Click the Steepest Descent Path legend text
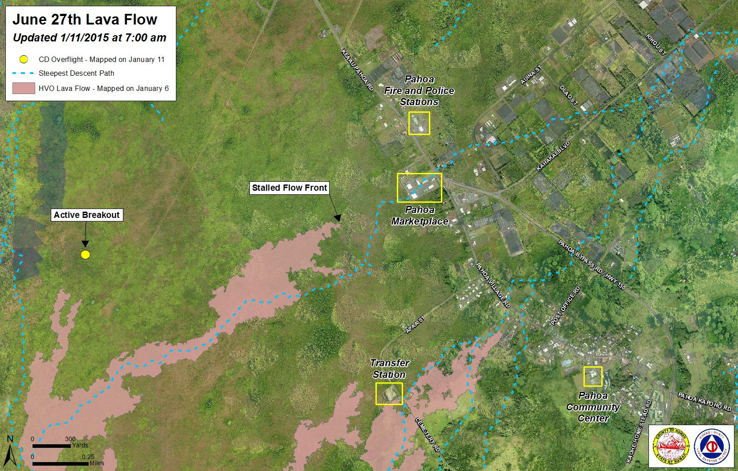The height and width of the screenshot is (471, 738). coord(77,73)
